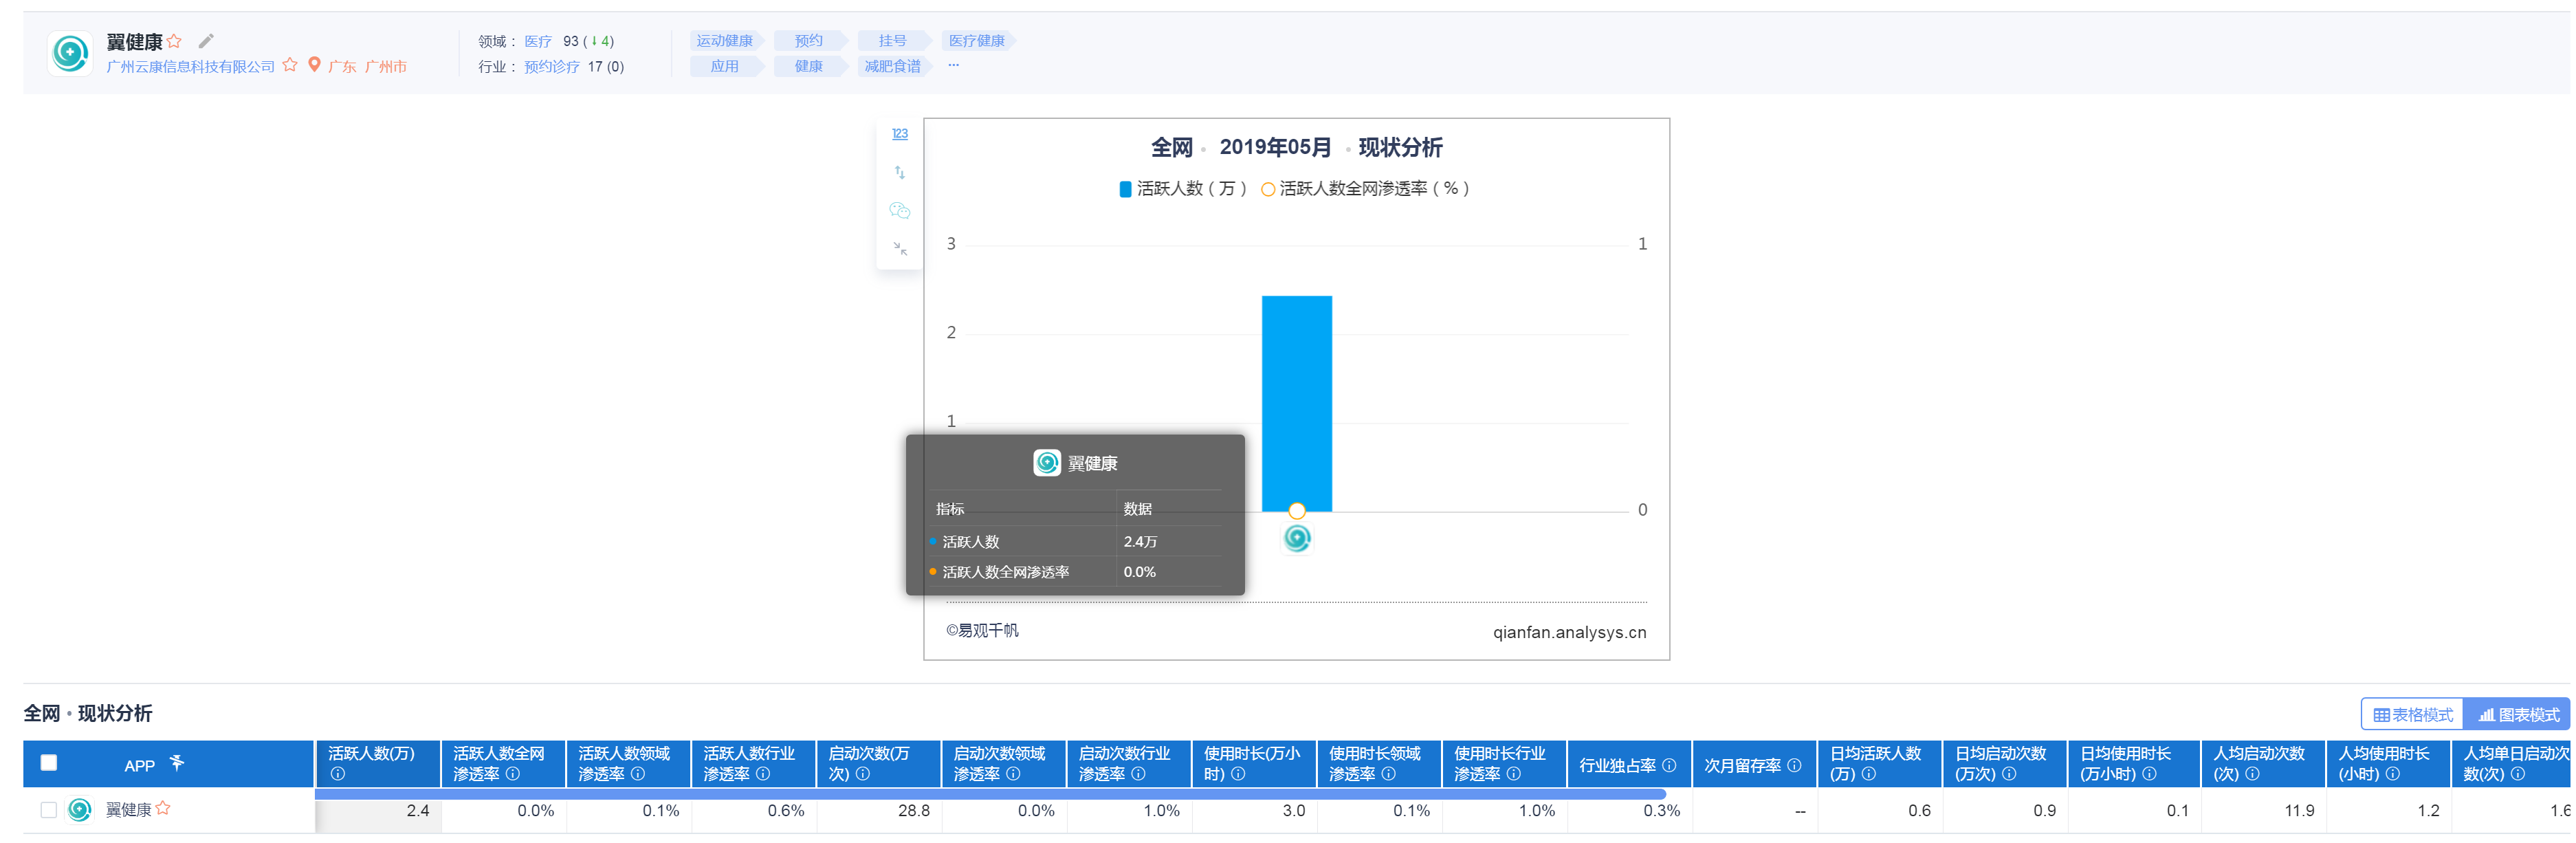Sort by 活跃人数(万) column header

click(378, 763)
